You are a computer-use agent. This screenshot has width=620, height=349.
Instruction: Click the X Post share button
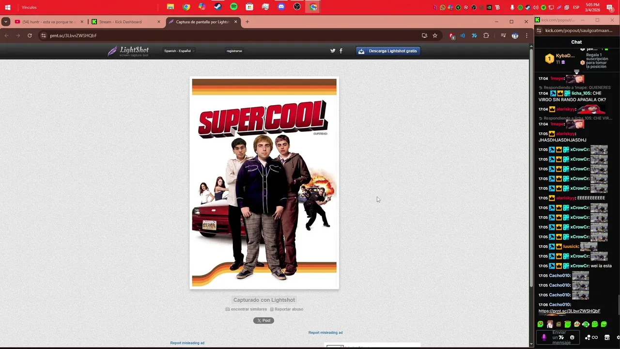pyautogui.click(x=263, y=320)
